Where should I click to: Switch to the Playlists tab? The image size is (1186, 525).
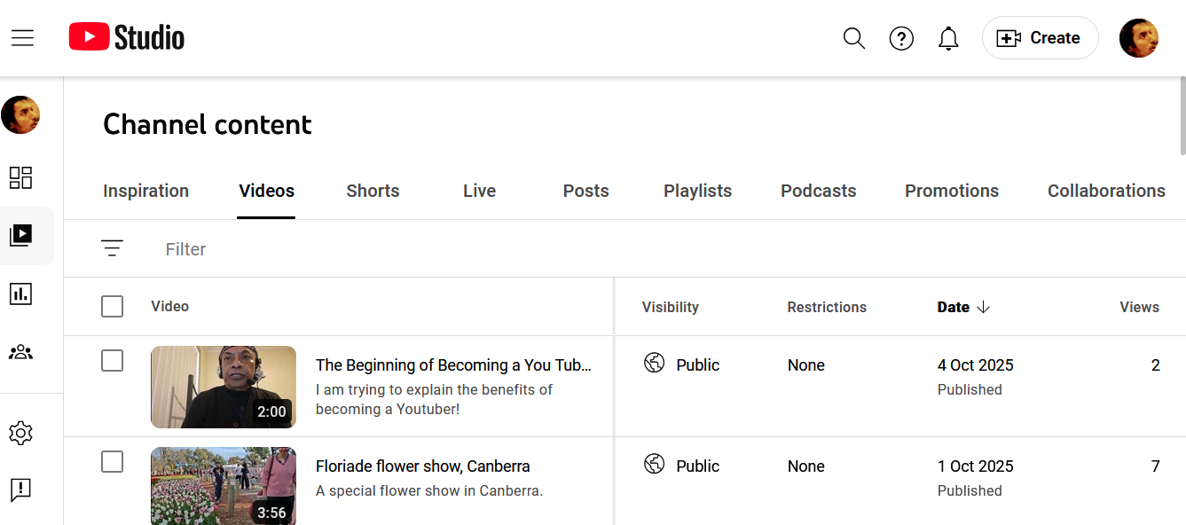[x=697, y=191]
